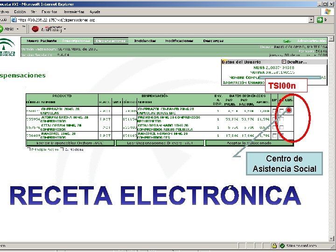
Task: Open the Edición menu
Action: point(20,12)
